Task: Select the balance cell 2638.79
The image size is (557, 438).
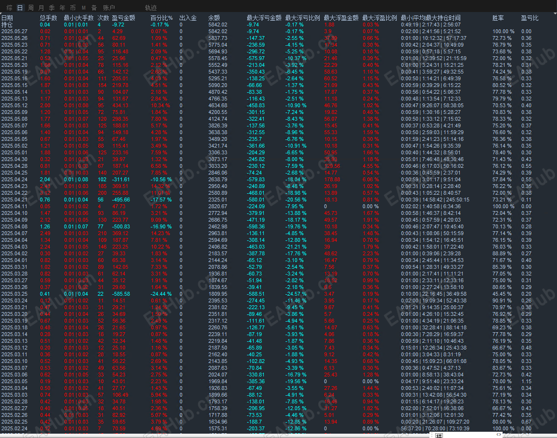Action: (x=218, y=179)
